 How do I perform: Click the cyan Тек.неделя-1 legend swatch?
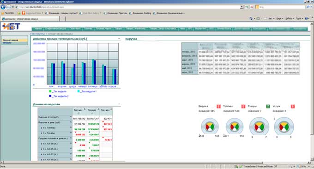tap(78, 91)
